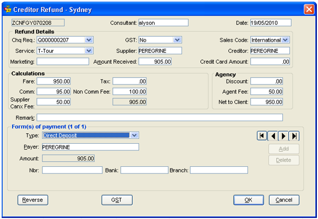Image resolution: width=318 pixels, height=219 pixels.
Task: Open the Chq Req. dropdown
Action: (89, 40)
